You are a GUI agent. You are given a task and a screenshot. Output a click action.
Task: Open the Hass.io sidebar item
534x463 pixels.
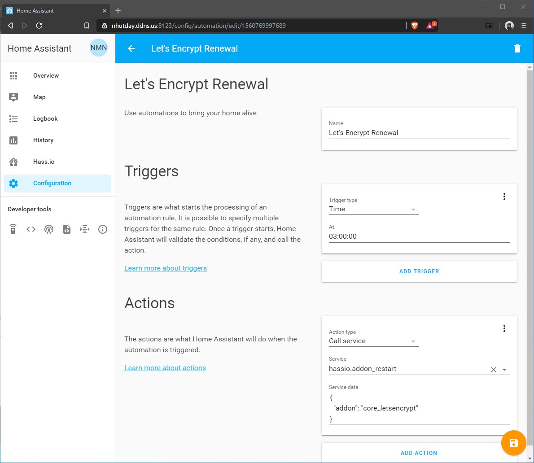[57, 162]
